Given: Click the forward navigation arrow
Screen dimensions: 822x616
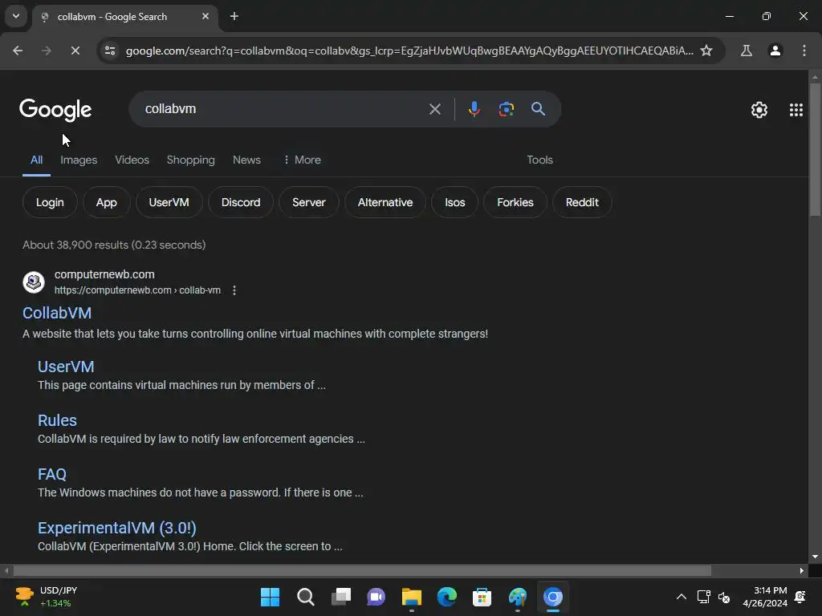Looking at the screenshot, I should tap(46, 51).
